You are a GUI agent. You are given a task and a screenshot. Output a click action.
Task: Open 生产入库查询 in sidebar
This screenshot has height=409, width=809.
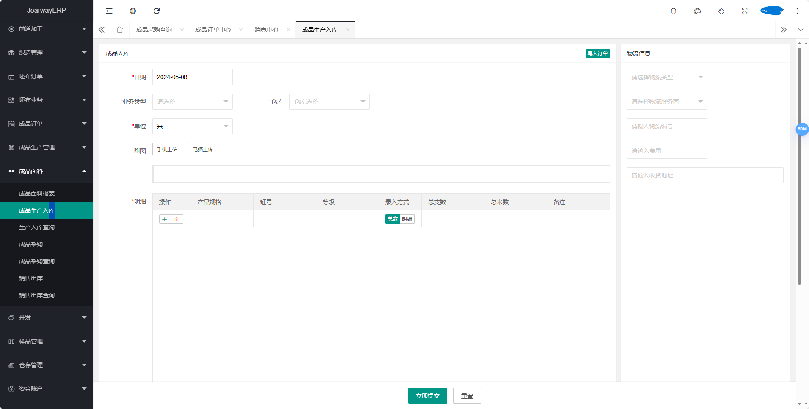(x=47, y=227)
